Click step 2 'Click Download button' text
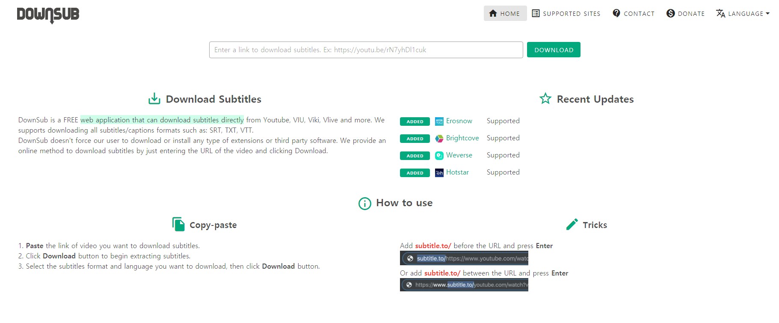This screenshot has width=779, height=323. click(104, 256)
